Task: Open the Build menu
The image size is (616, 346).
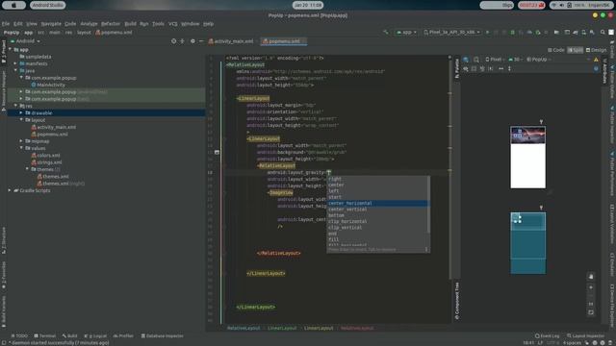Action: (x=130, y=24)
